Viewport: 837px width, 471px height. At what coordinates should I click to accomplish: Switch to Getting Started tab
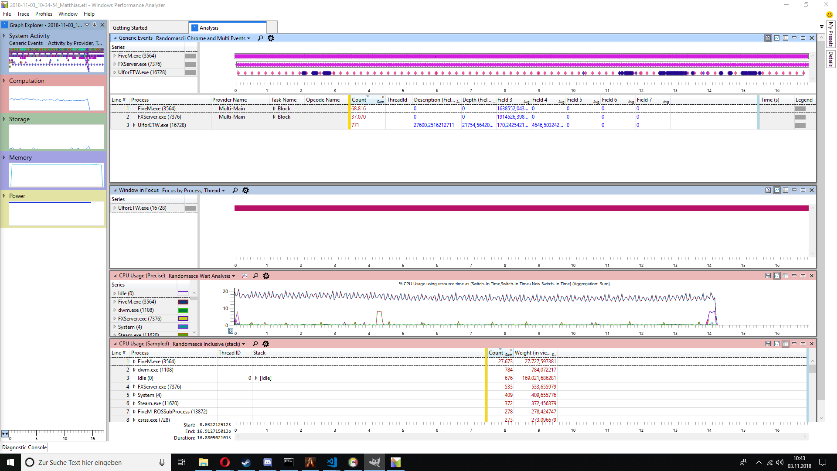tap(149, 28)
